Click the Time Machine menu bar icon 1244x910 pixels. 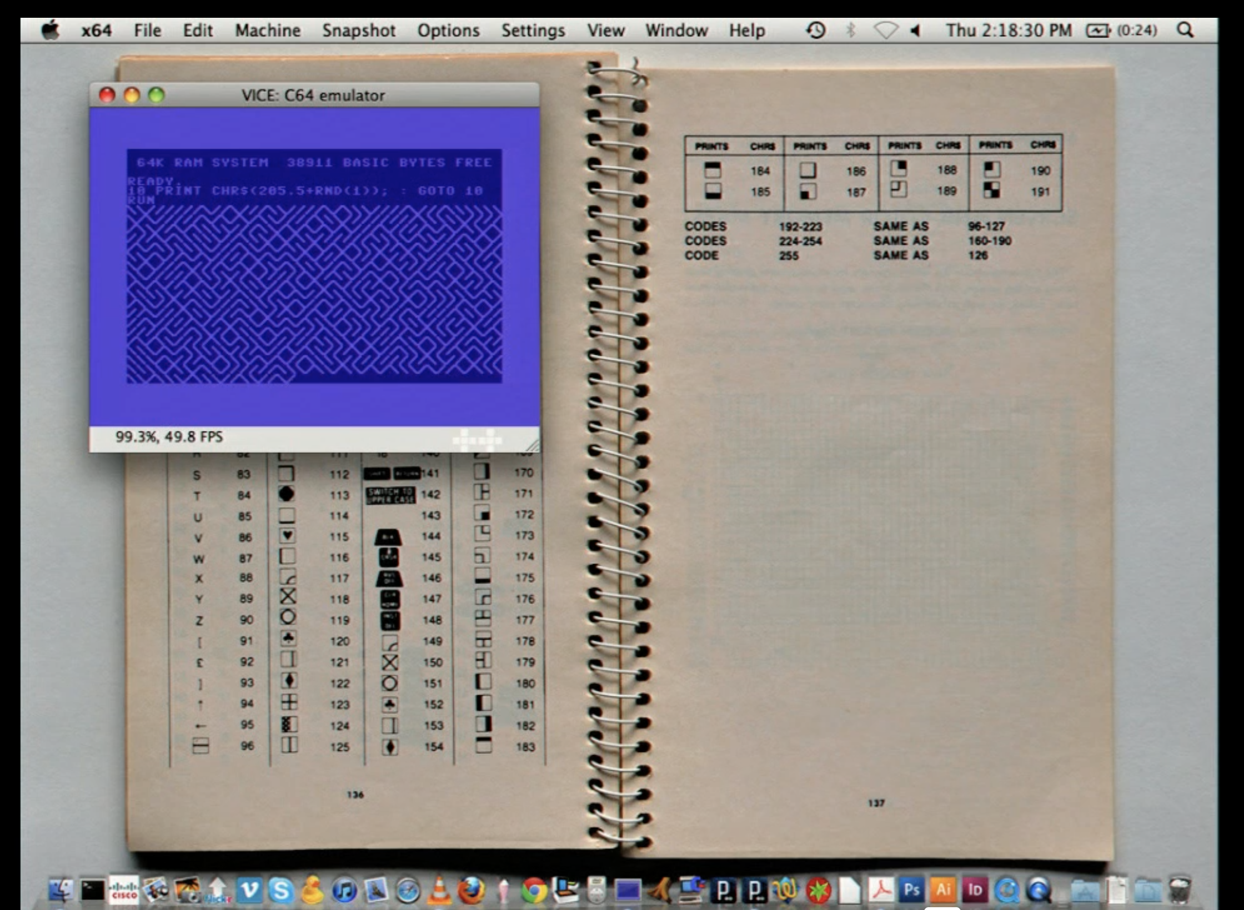click(x=816, y=30)
